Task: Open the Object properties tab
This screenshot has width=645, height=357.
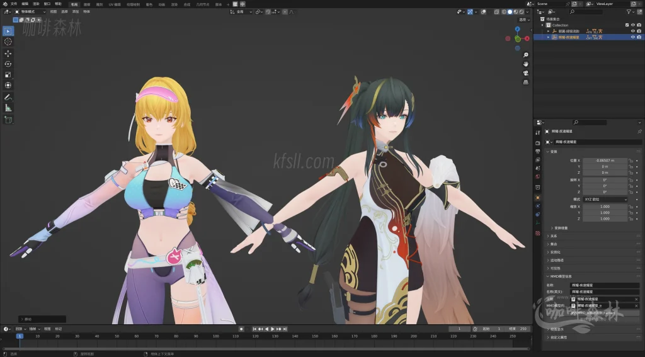Action: pos(538,198)
